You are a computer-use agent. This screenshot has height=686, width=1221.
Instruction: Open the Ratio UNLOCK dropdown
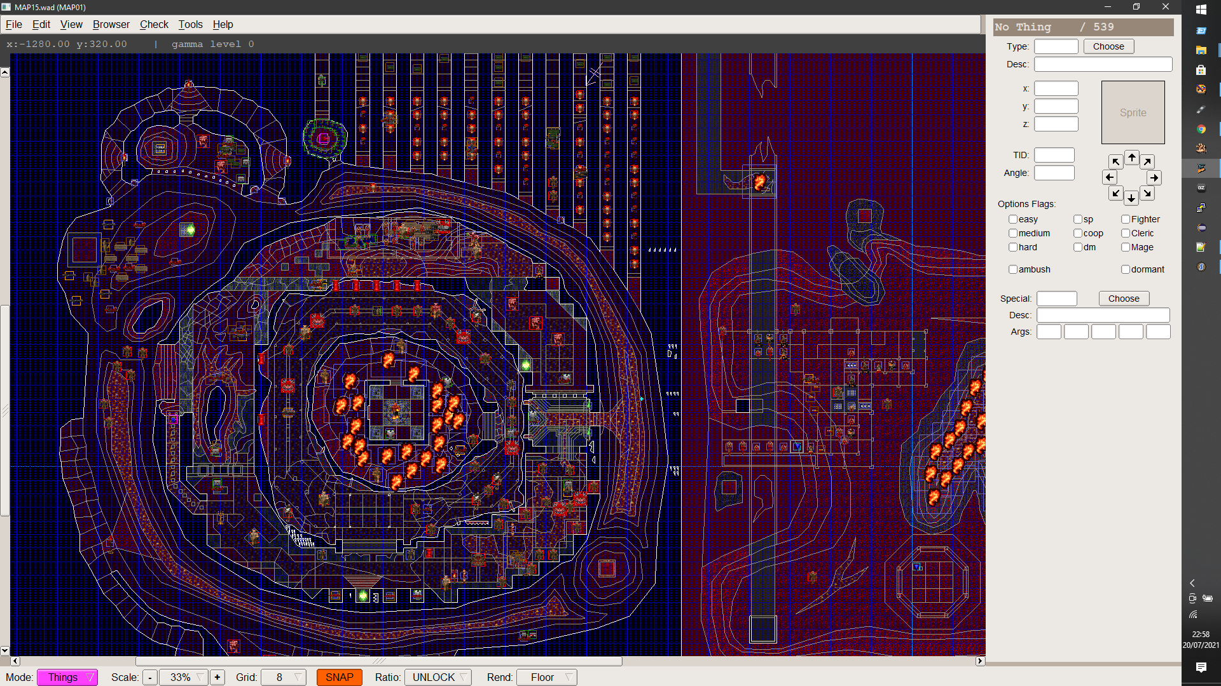pyautogui.click(x=438, y=677)
